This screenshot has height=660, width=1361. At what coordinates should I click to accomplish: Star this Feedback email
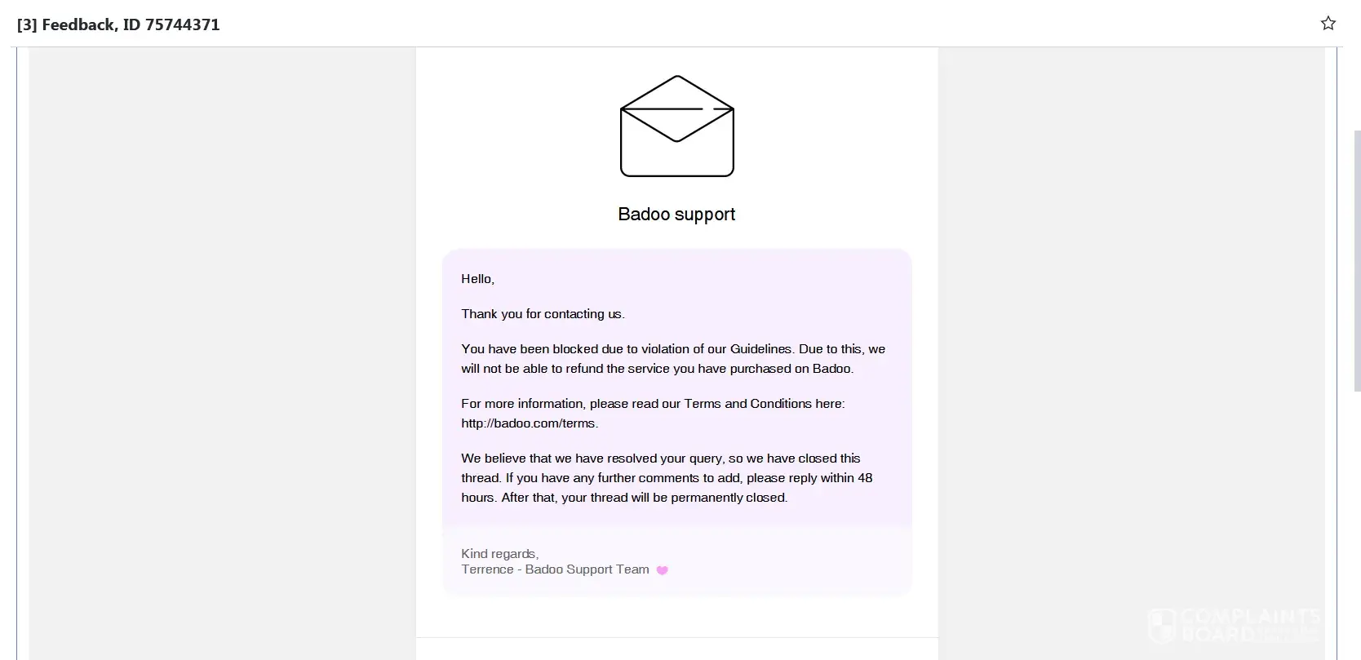tap(1328, 24)
